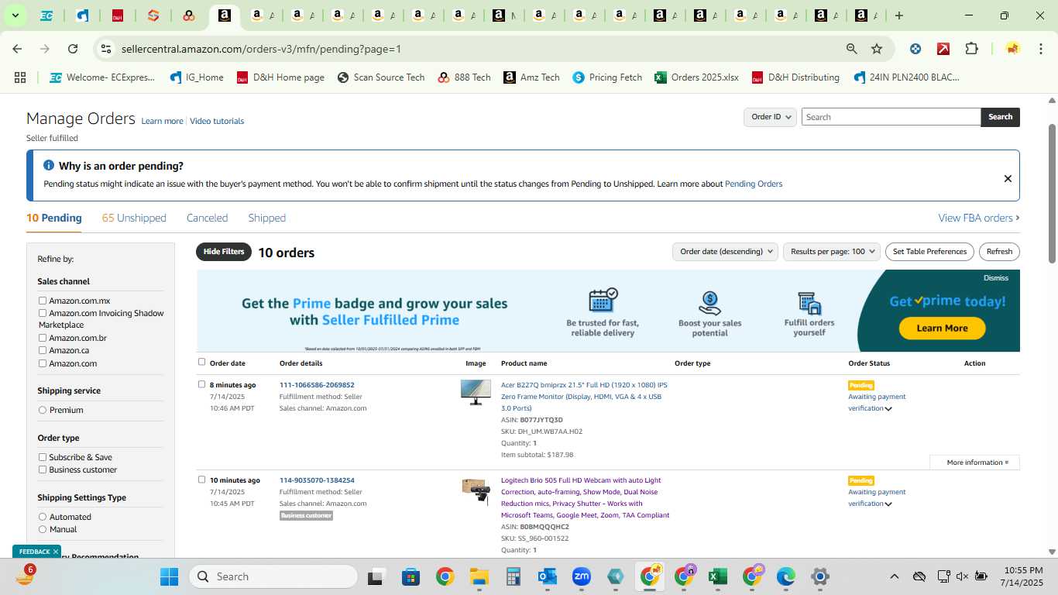Click the Hide Filters button

[x=224, y=252]
